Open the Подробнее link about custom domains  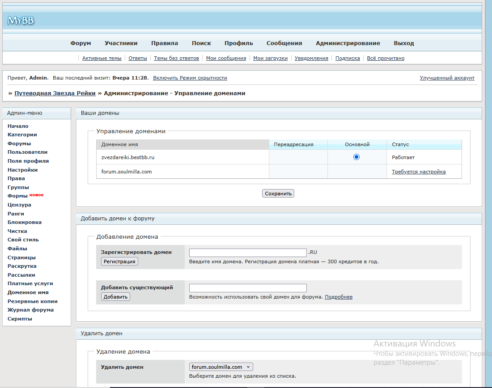point(339,297)
